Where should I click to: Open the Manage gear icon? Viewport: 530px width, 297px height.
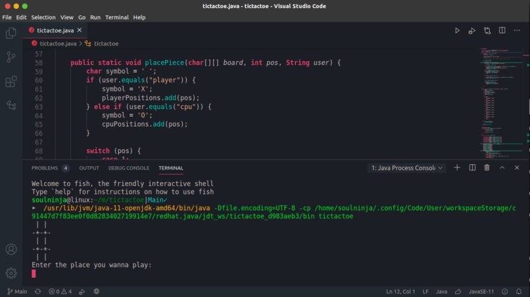point(11,273)
